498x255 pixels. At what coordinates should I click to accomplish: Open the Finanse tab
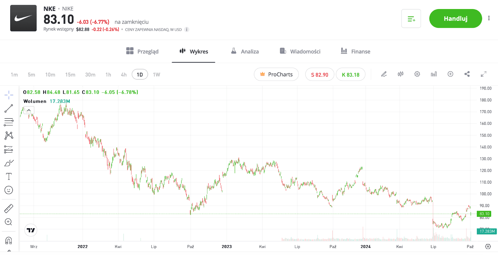coord(355,51)
